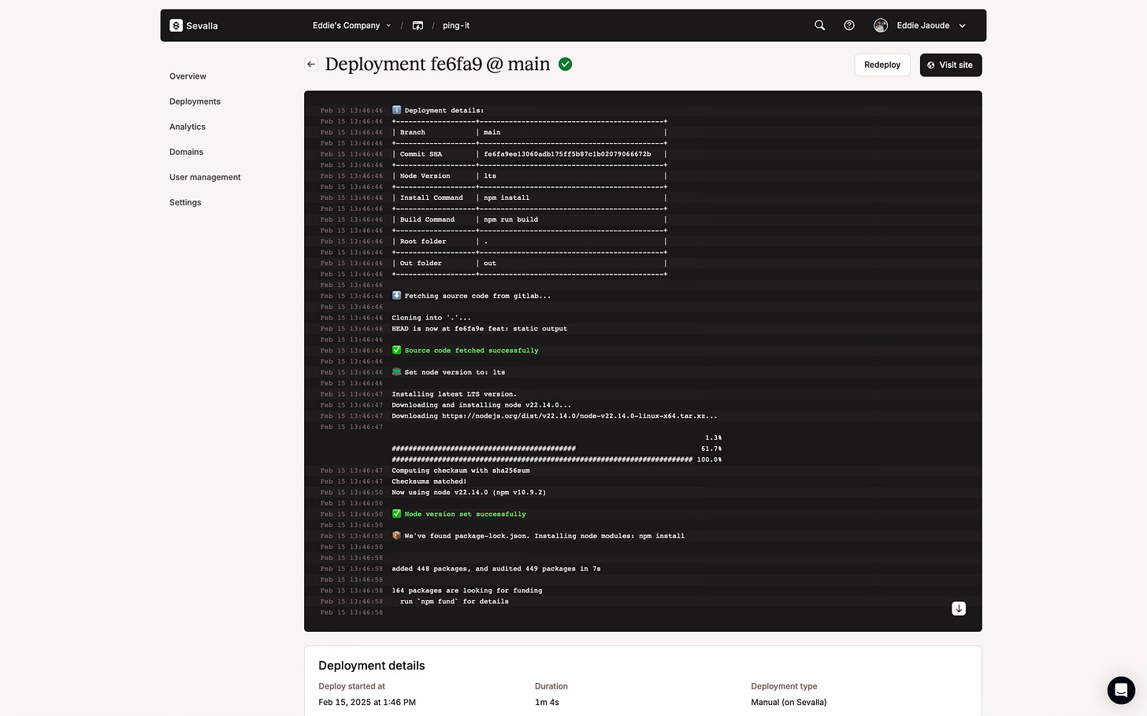The height and width of the screenshot is (716, 1147).
Task: Click 'Feb 15, 2025 at 1:46 PM' value
Action: click(x=367, y=702)
